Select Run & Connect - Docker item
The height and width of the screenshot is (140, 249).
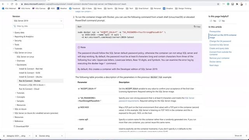tap(40, 81)
